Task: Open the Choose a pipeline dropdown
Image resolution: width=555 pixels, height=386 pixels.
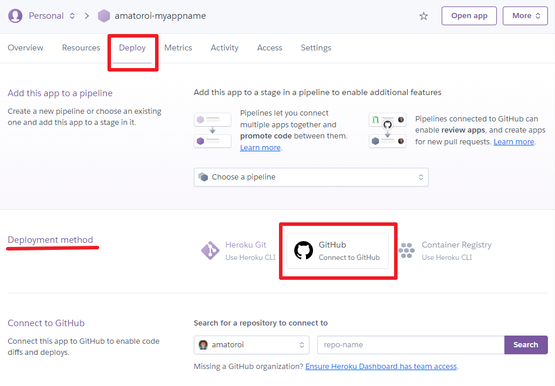Action: tap(311, 177)
